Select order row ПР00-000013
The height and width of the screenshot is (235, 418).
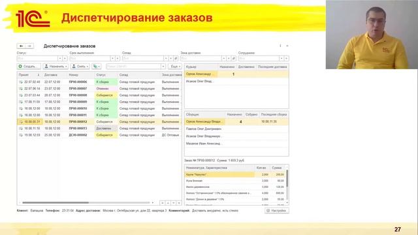coord(99,129)
